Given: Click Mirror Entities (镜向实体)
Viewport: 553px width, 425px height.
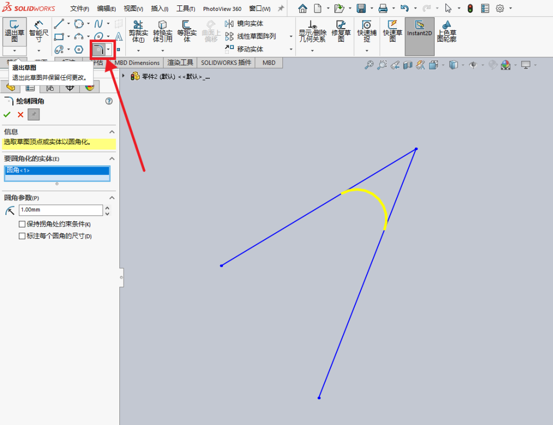Looking at the screenshot, I should [x=244, y=24].
